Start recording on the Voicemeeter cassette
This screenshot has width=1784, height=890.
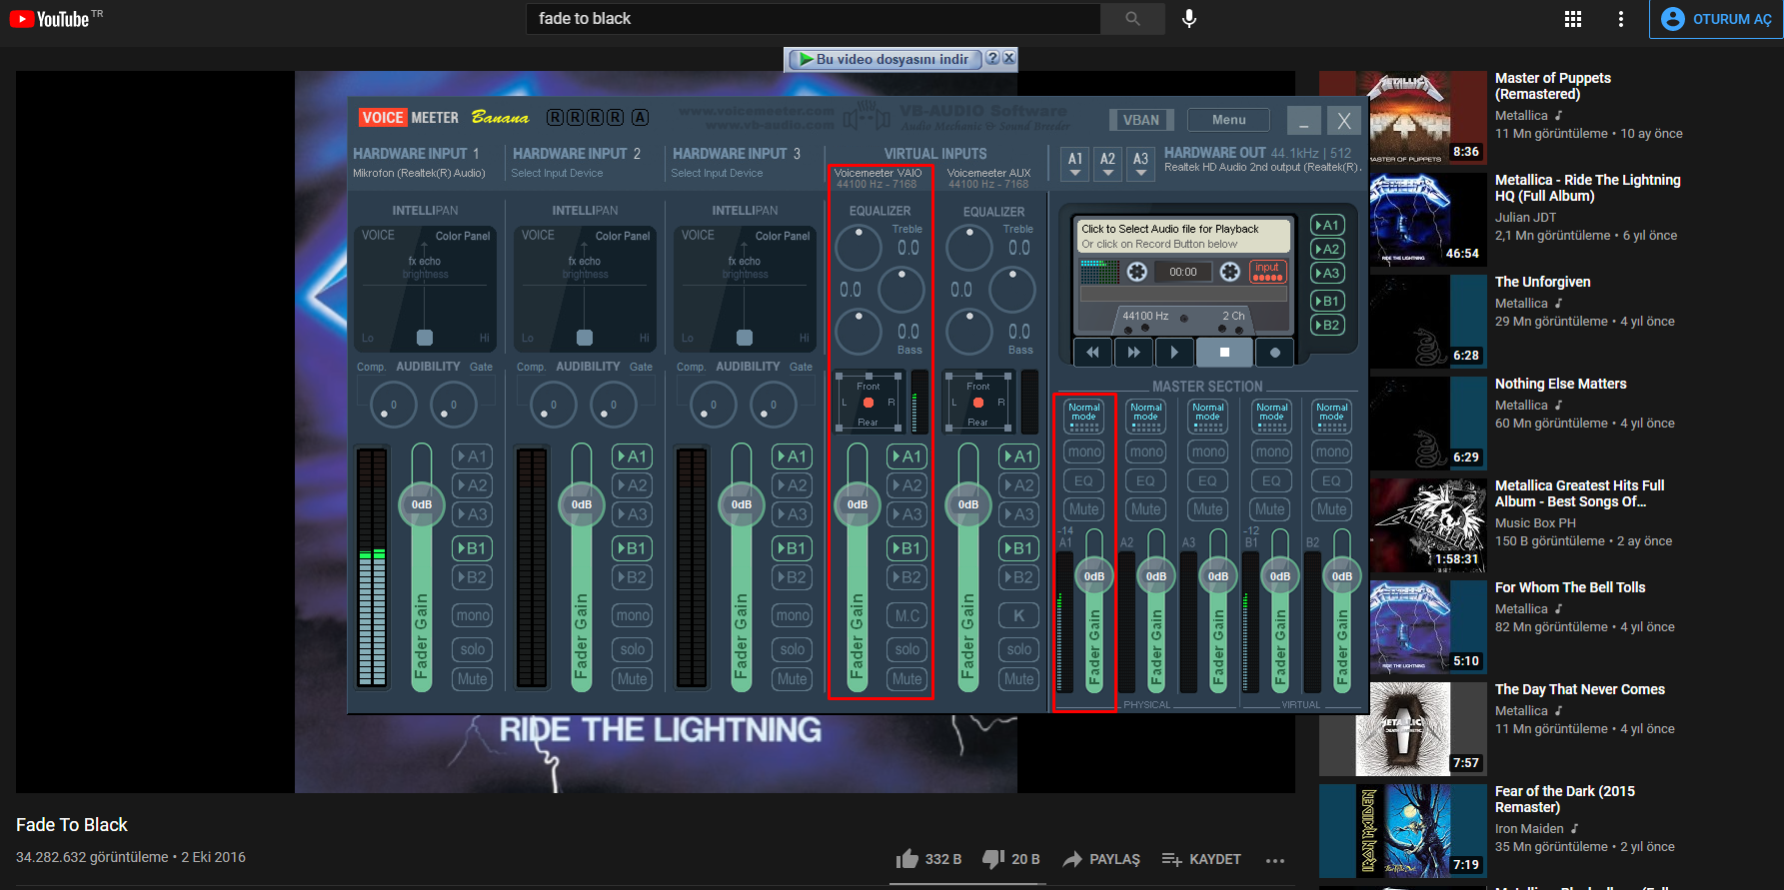click(x=1274, y=352)
